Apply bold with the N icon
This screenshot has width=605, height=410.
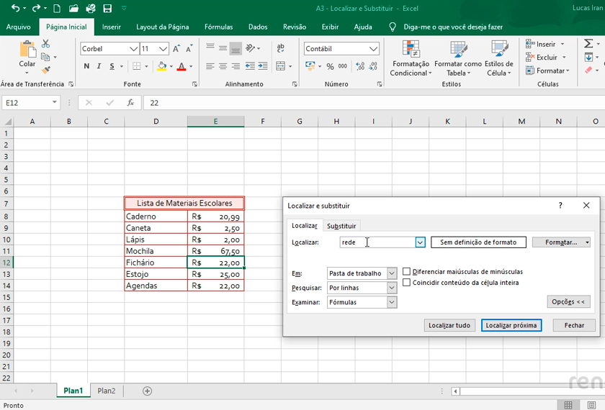click(86, 66)
